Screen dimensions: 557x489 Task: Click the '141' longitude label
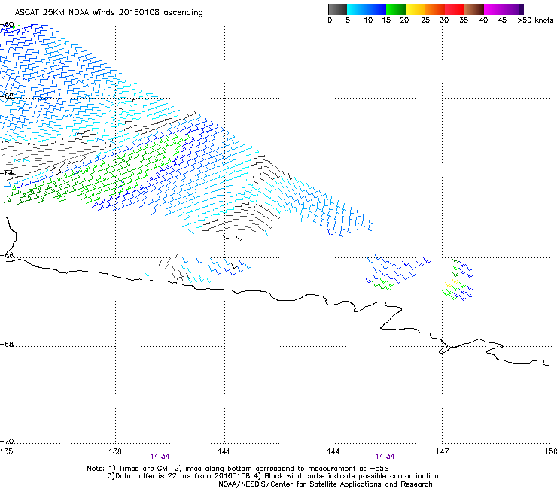click(x=224, y=451)
